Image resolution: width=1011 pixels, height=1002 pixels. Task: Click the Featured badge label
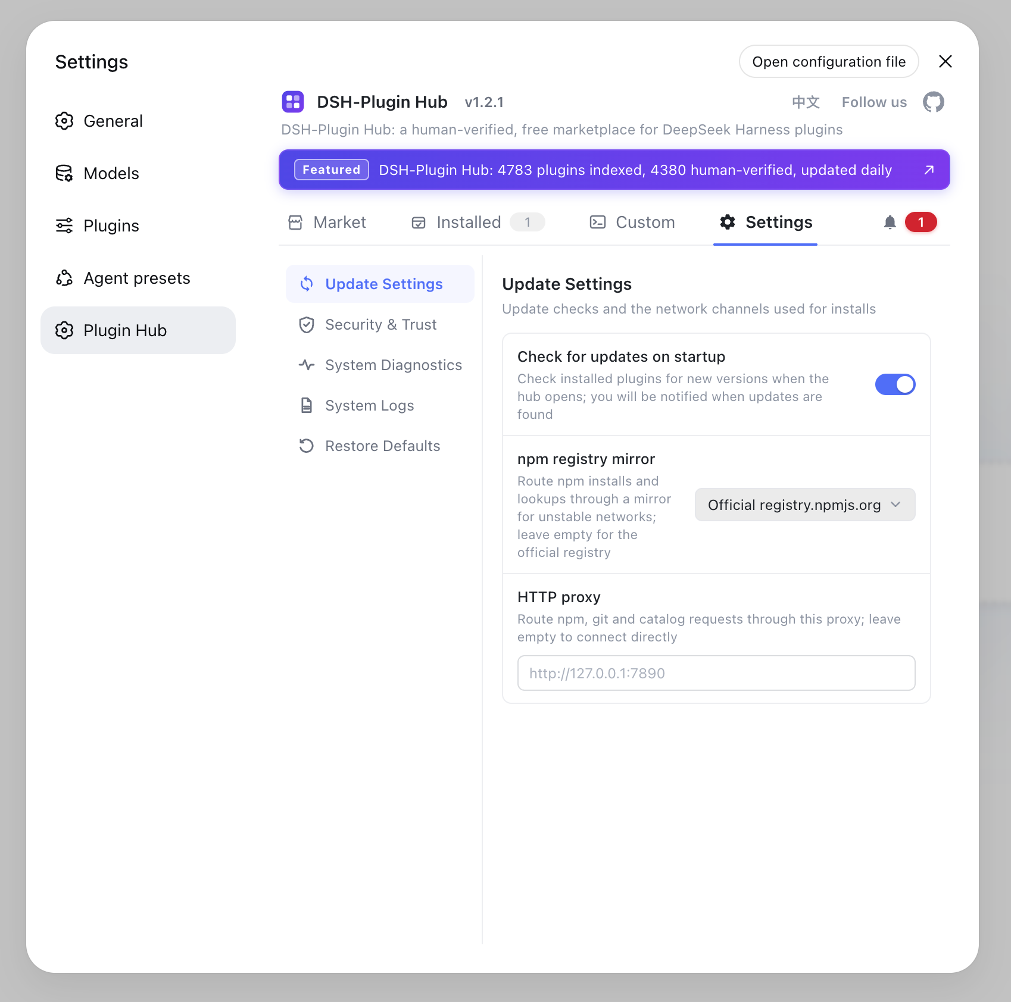(x=332, y=170)
